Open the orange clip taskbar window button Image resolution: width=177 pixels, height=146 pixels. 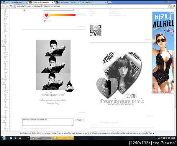63,138
